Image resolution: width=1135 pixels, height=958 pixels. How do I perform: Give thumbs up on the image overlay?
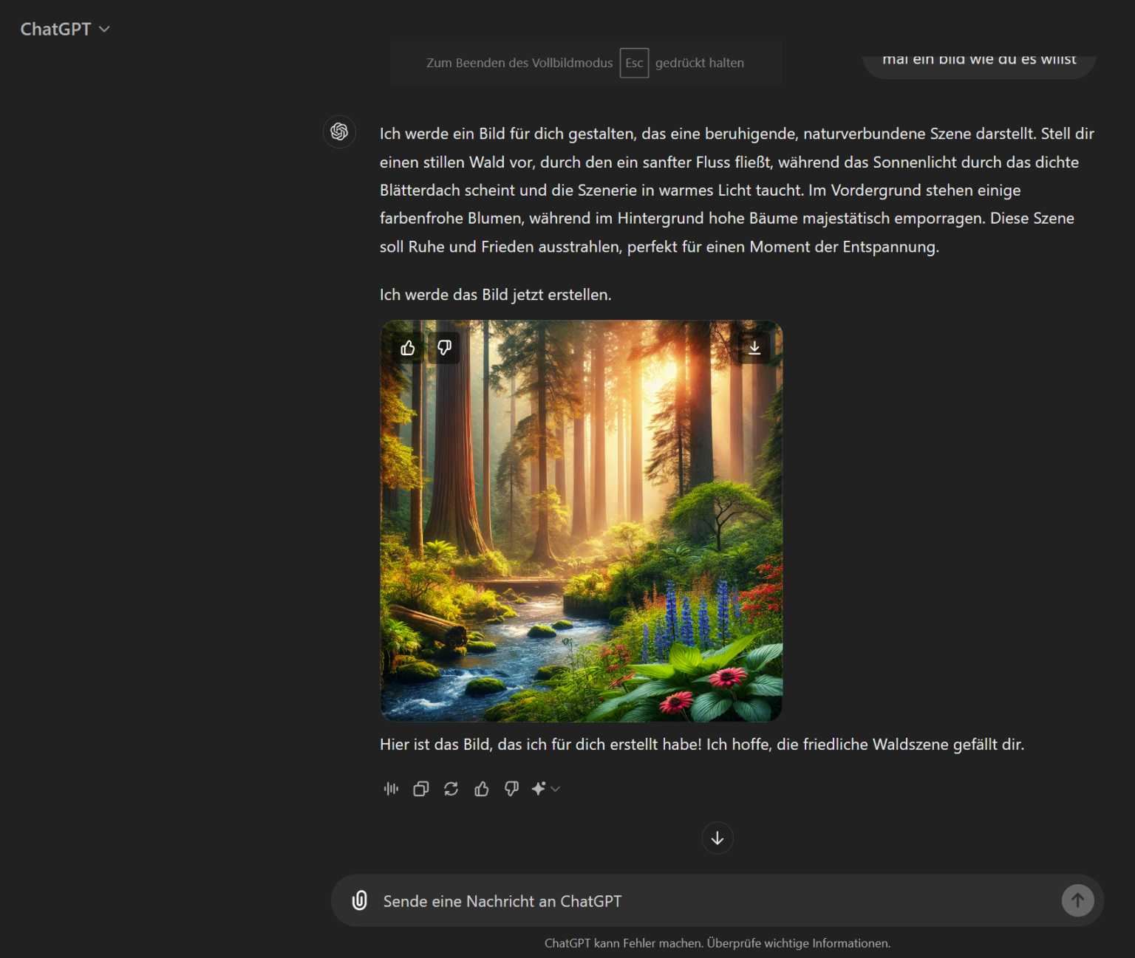tap(407, 347)
